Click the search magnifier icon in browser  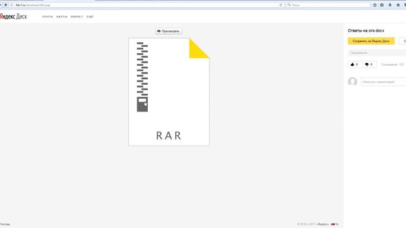tap(289, 5)
